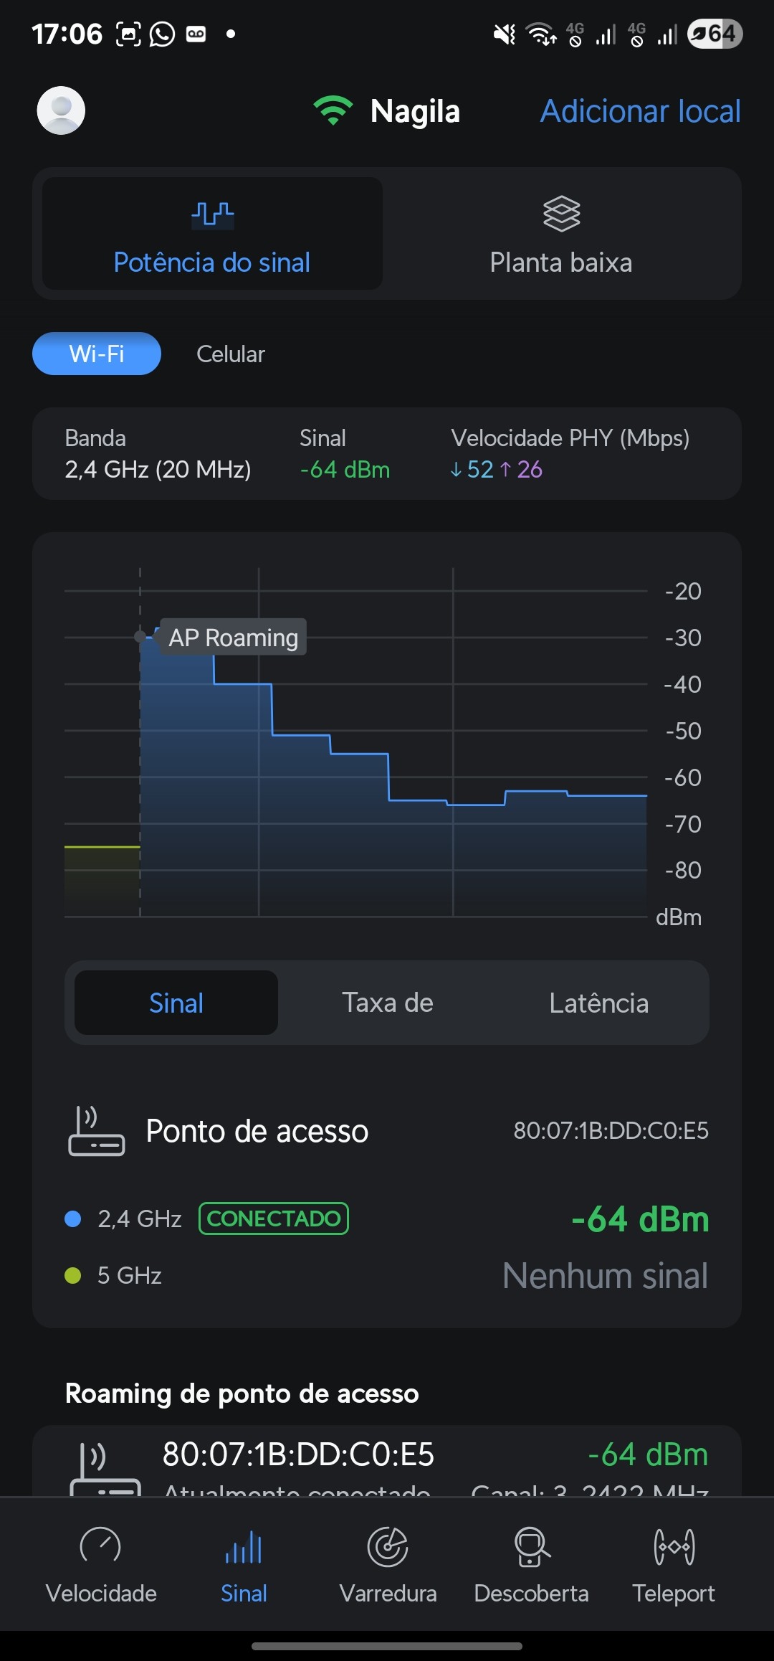The height and width of the screenshot is (1661, 774).
Task: Open the user profile avatar
Action: tap(61, 110)
